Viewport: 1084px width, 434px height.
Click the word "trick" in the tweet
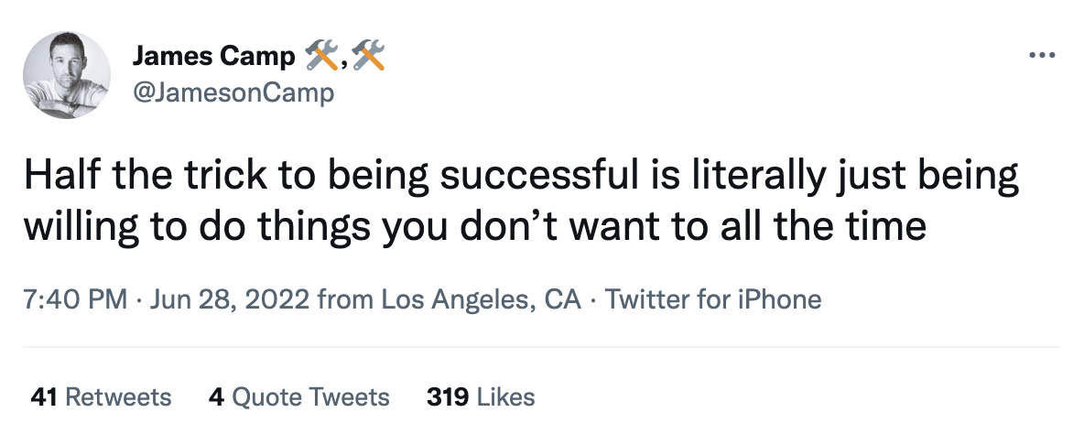225,175
